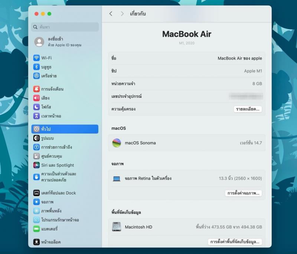297x254 pixels.
Task: Click the ค้นหา search field
Action: coord(65,27)
